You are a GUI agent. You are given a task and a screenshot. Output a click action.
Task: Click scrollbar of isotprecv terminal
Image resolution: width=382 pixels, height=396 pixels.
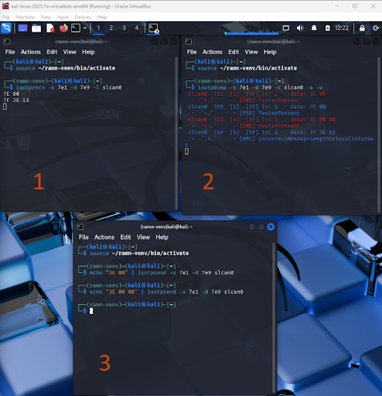pos(176,133)
